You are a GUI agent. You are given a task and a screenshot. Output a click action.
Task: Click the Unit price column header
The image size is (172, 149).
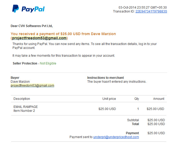tap(109, 99)
